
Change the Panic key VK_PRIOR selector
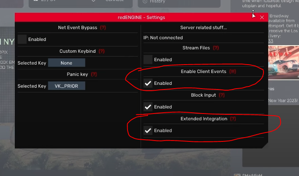[x=66, y=86]
